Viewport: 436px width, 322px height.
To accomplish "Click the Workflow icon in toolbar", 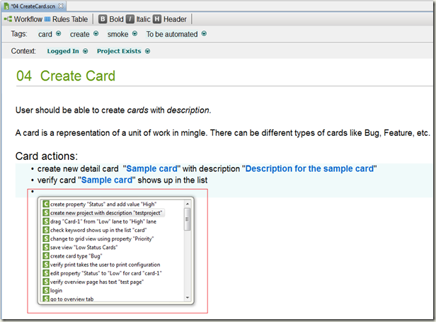I will tap(8, 19).
